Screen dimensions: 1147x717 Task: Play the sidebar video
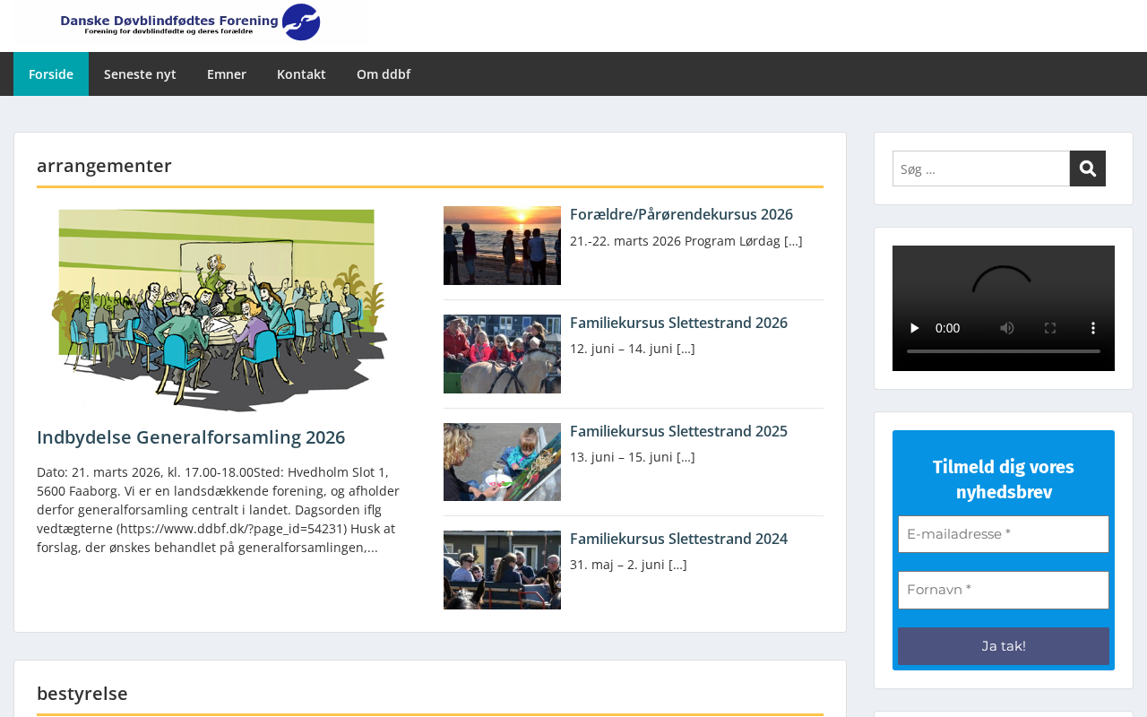[914, 328]
